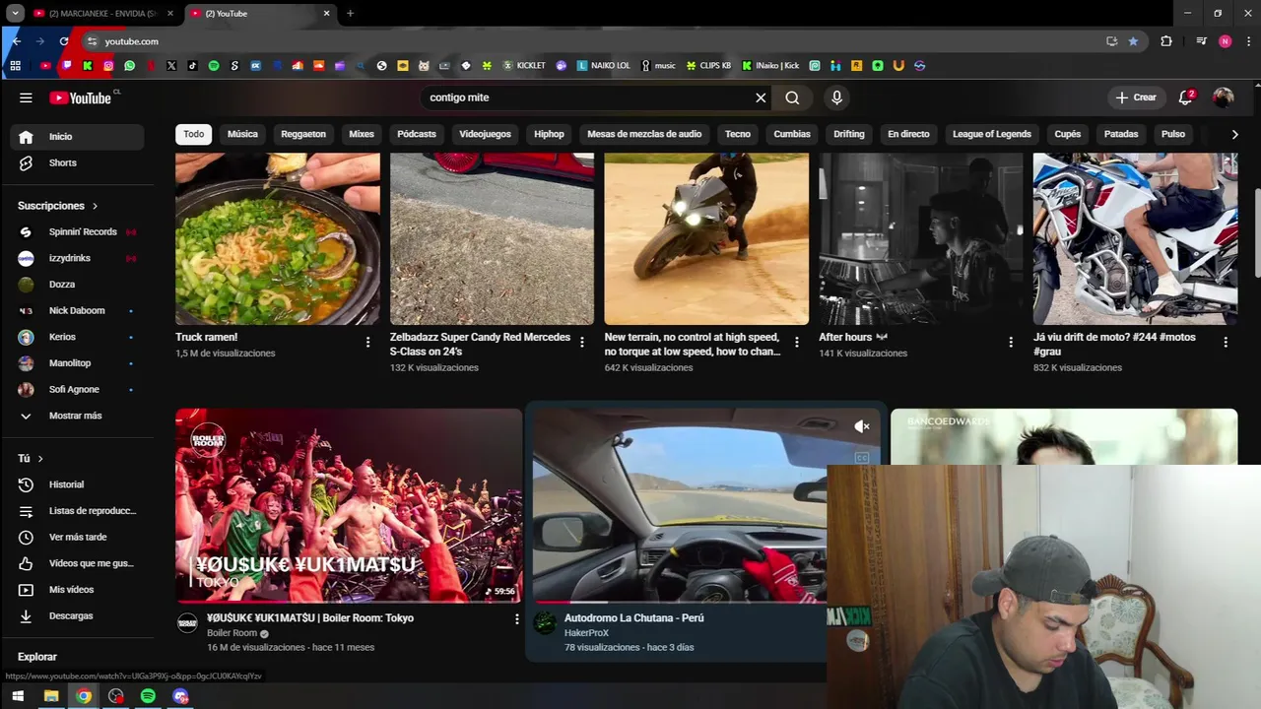Open the Spinnin' Records subscription
The width and height of the screenshot is (1261, 709).
click(77, 231)
